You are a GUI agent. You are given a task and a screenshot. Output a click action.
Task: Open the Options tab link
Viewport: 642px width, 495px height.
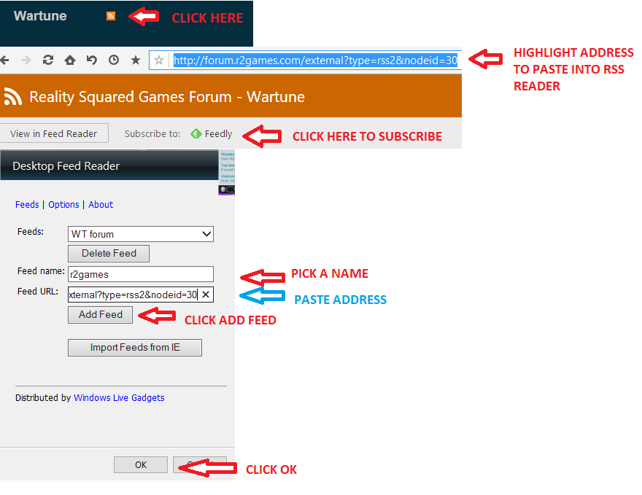pyautogui.click(x=63, y=205)
